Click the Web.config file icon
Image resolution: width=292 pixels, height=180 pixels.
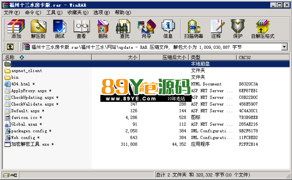coord(7,138)
